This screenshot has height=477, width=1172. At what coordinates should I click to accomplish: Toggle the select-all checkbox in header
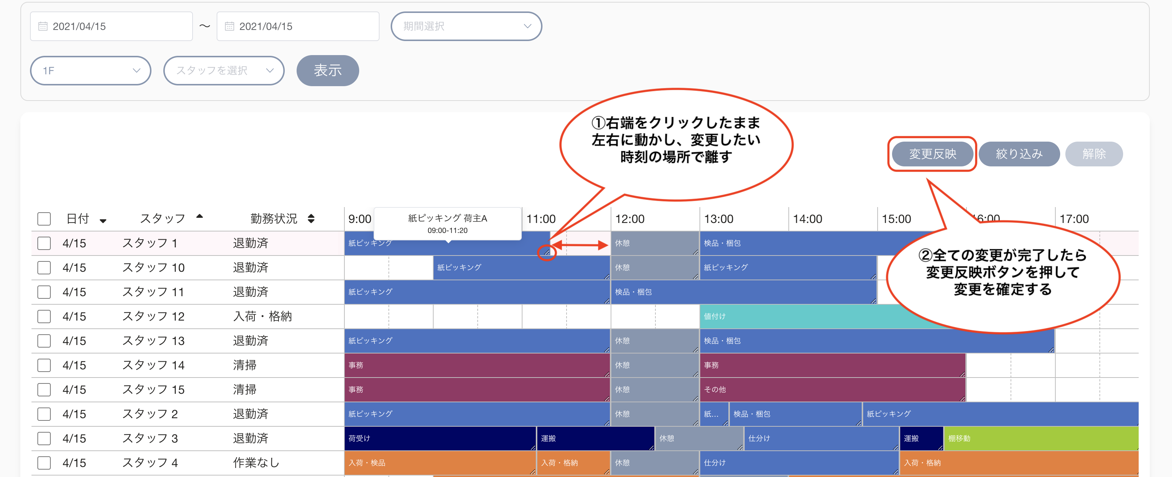tap(44, 219)
